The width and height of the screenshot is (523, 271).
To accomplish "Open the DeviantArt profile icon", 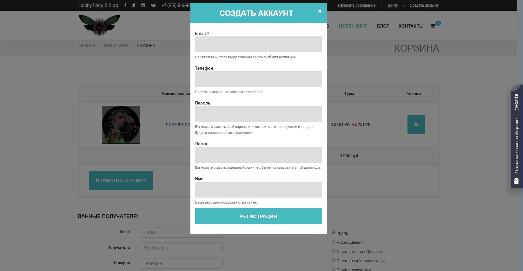I will tap(134, 5).
